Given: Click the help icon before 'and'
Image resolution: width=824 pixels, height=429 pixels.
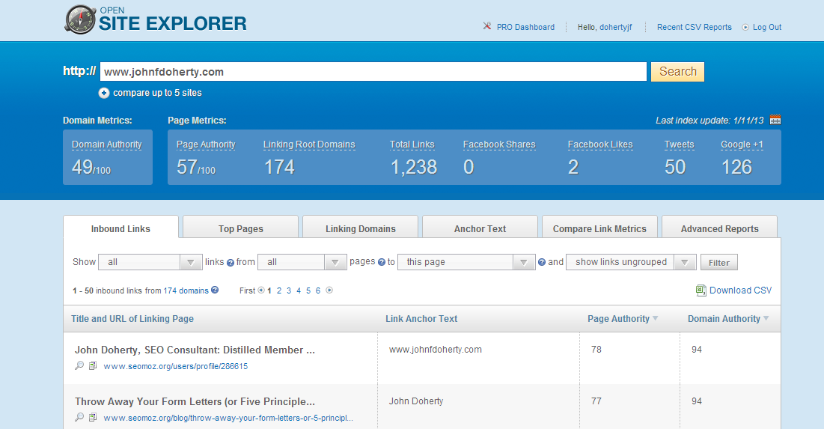Looking at the screenshot, I should click(542, 262).
